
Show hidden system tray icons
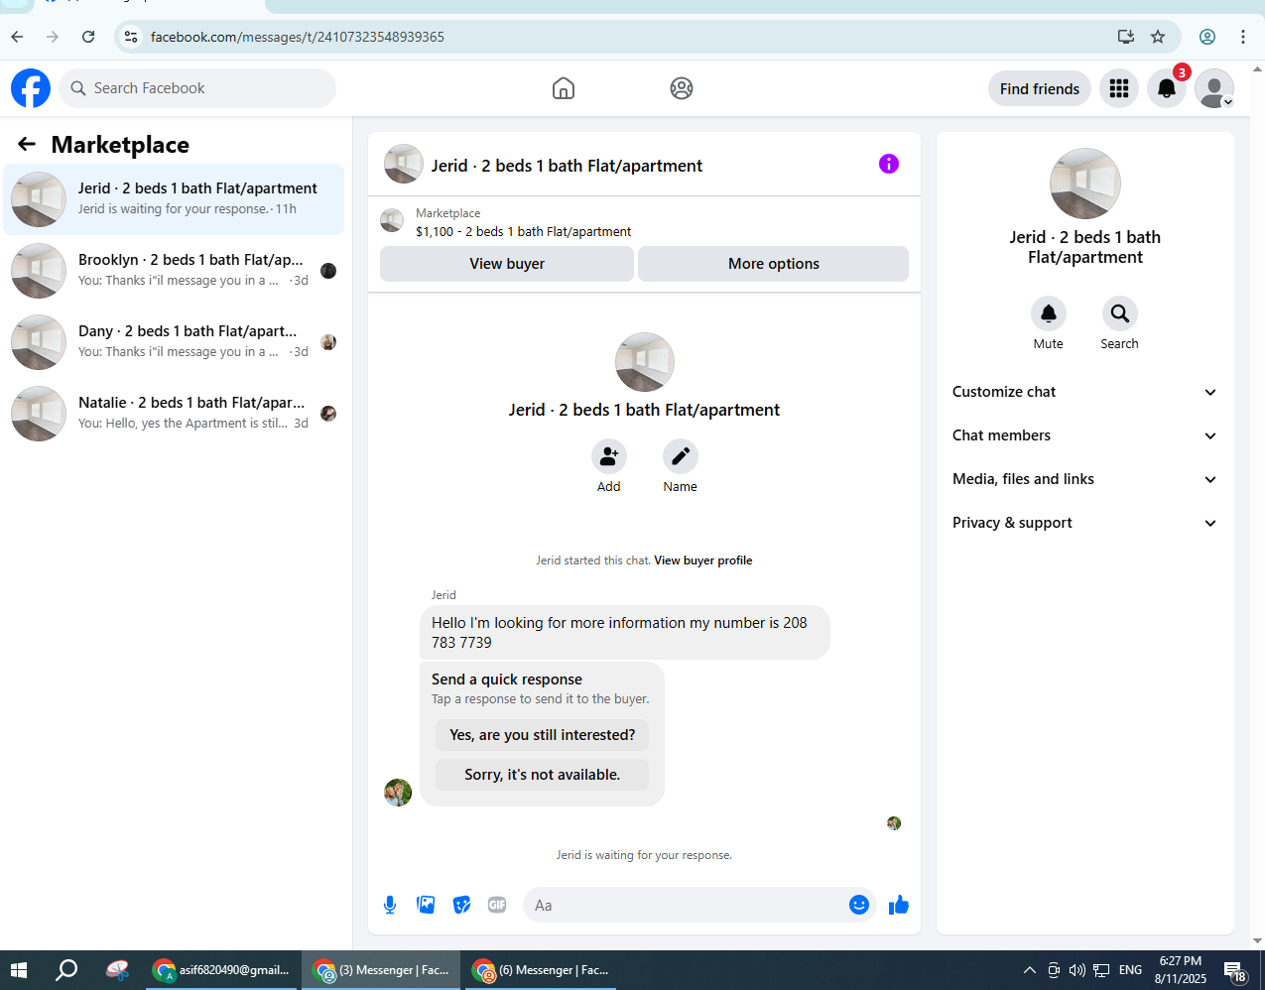point(1030,970)
